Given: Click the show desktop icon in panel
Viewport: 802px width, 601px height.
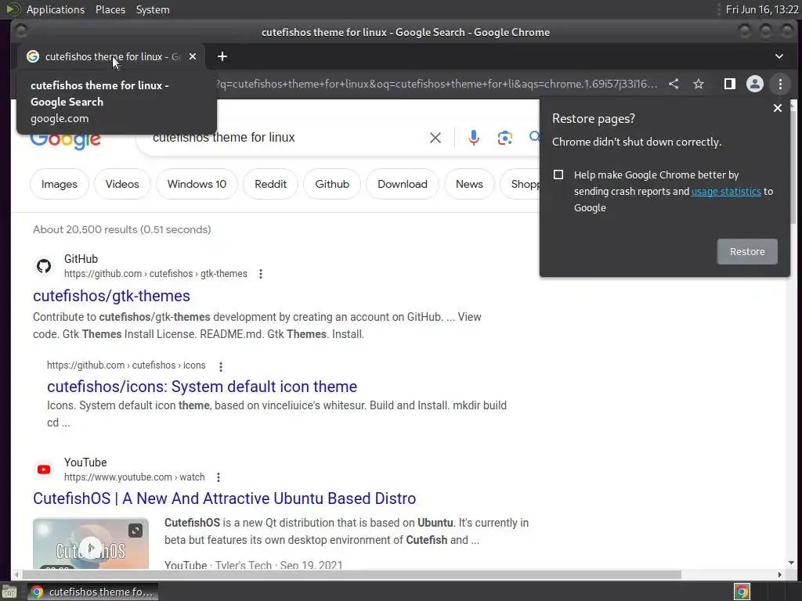Looking at the screenshot, I should tap(9, 592).
